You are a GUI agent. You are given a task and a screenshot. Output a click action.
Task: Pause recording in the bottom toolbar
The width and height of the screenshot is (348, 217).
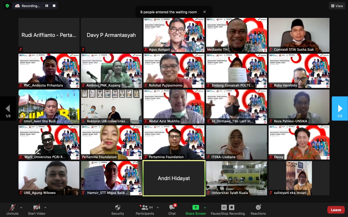(224, 208)
